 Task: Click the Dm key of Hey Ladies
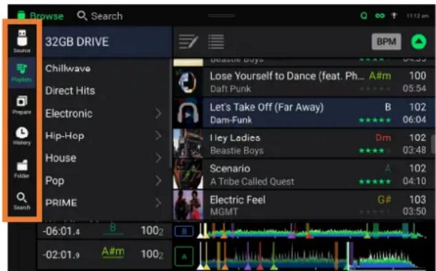coord(383,138)
